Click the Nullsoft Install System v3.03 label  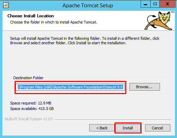(29, 119)
